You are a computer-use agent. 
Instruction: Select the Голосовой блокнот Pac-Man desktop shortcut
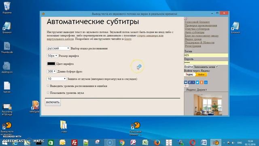pyautogui.click(x=136, y=128)
